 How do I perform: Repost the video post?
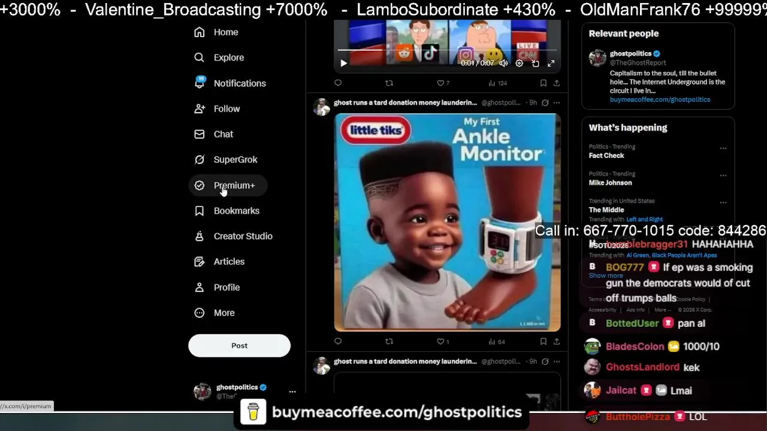coord(389,83)
